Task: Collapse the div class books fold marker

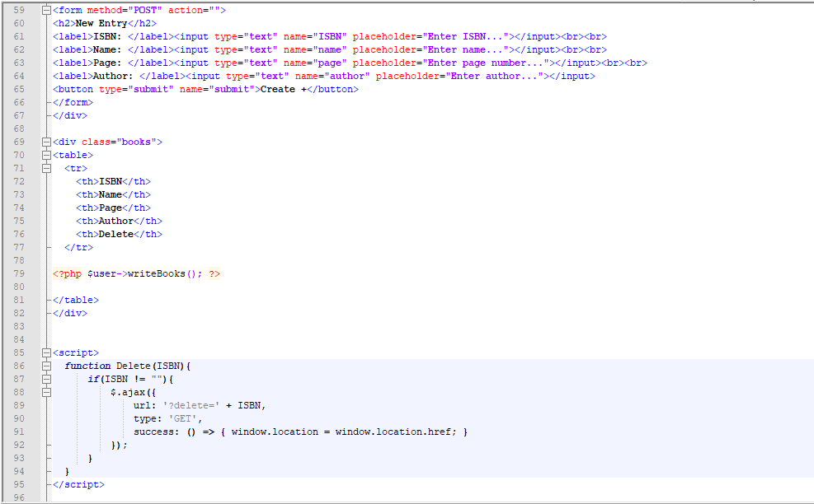Action: (46, 142)
